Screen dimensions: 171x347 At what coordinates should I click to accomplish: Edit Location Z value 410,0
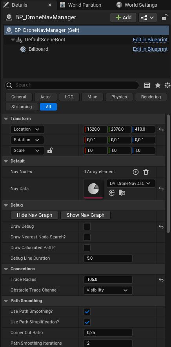tap(144, 129)
